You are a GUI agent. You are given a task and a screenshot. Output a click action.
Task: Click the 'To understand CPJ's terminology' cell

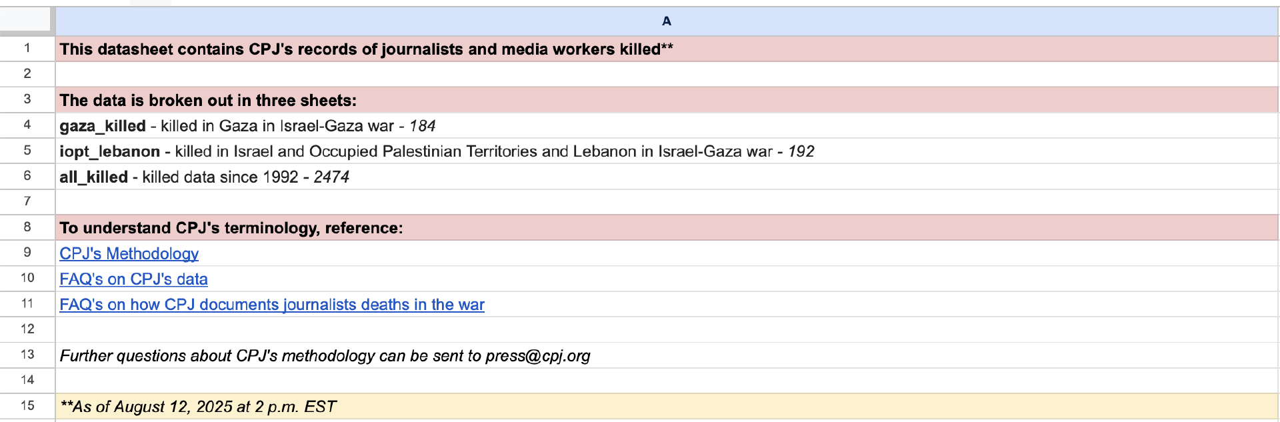(x=231, y=228)
